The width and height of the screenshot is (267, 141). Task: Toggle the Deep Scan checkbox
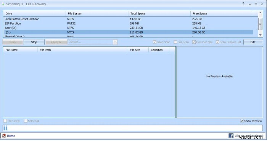pyautogui.click(x=154, y=42)
